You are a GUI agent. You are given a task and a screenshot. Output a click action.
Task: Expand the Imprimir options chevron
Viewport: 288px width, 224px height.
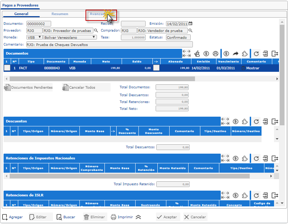(138, 217)
